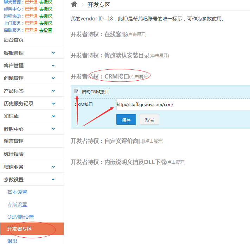Expand the 自定义评价窗口 section
The height and width of the screenshot is (244, 250).
pyautogui.click(x=117, y=141)
